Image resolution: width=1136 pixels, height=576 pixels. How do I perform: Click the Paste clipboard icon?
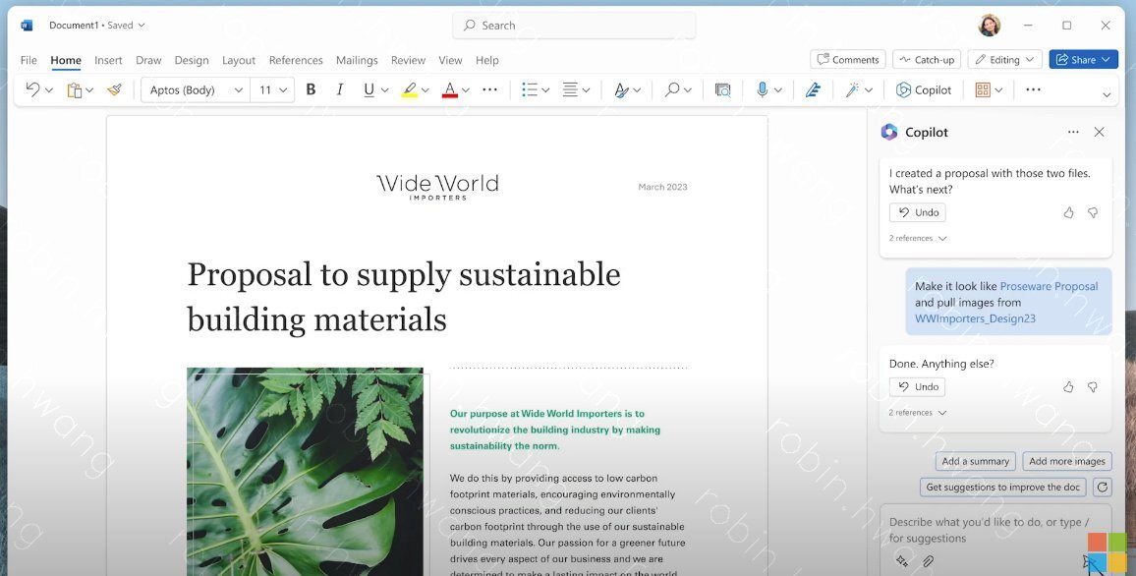click(x=74, y=89)
